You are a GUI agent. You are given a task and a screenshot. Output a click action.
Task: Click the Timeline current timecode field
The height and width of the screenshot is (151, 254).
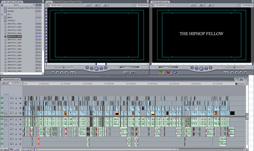pyautogui.click(x=16, y=83)
